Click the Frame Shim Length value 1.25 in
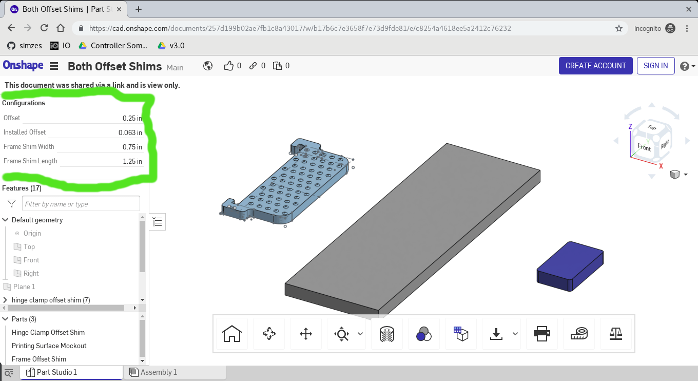The width and height of the screenshot is (698, 381). 132,161
